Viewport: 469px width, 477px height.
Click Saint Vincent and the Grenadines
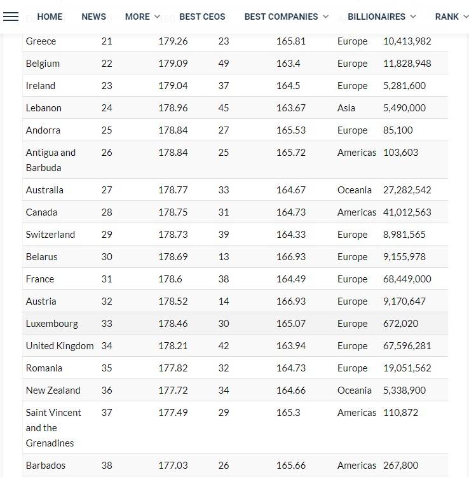[53, 428]
